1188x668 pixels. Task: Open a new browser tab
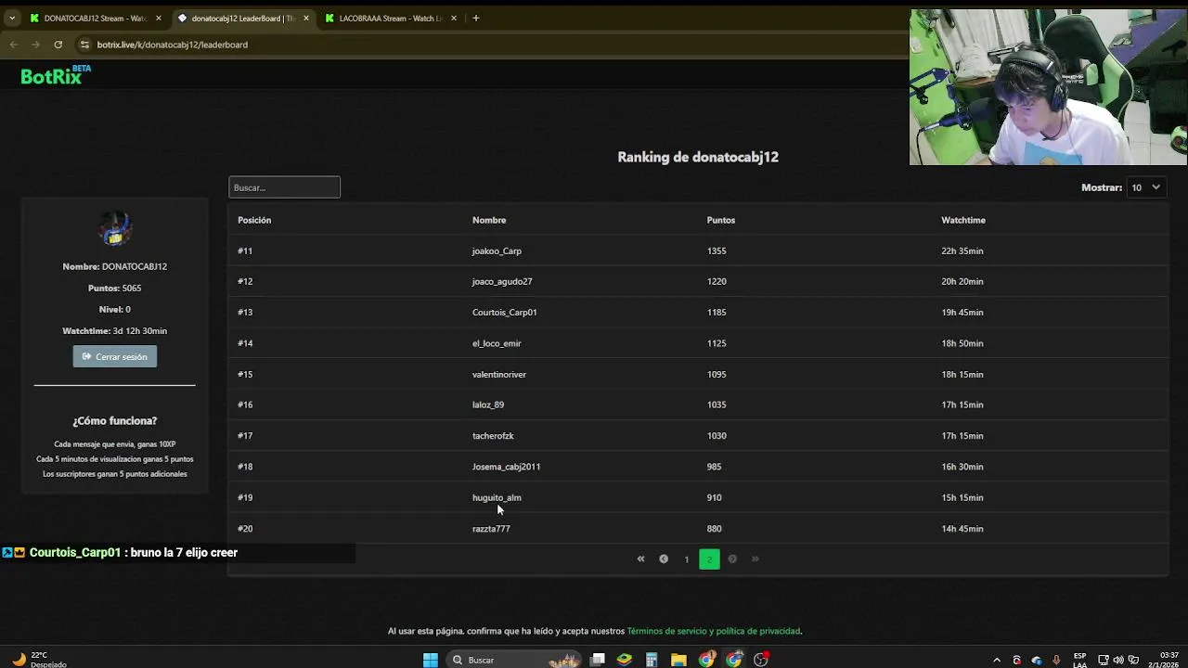(476, 18)
